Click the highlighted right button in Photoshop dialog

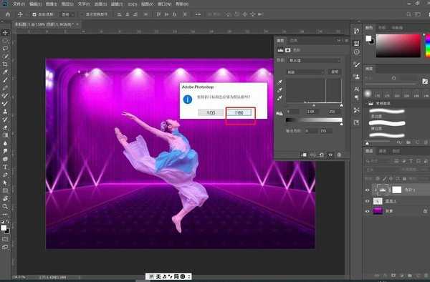point(239,112)
